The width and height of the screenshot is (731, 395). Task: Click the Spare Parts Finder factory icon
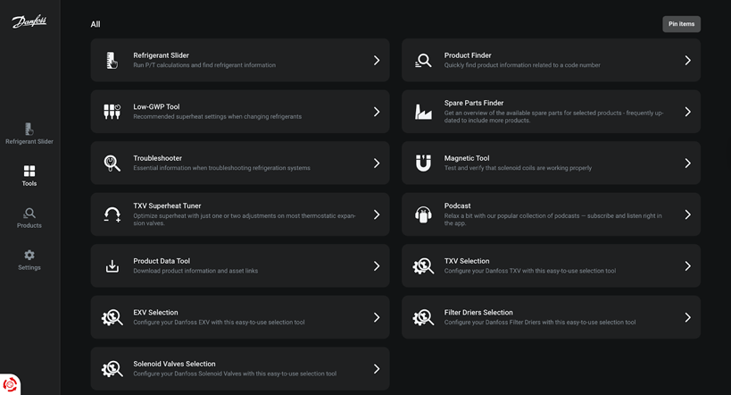click(423, 112)
